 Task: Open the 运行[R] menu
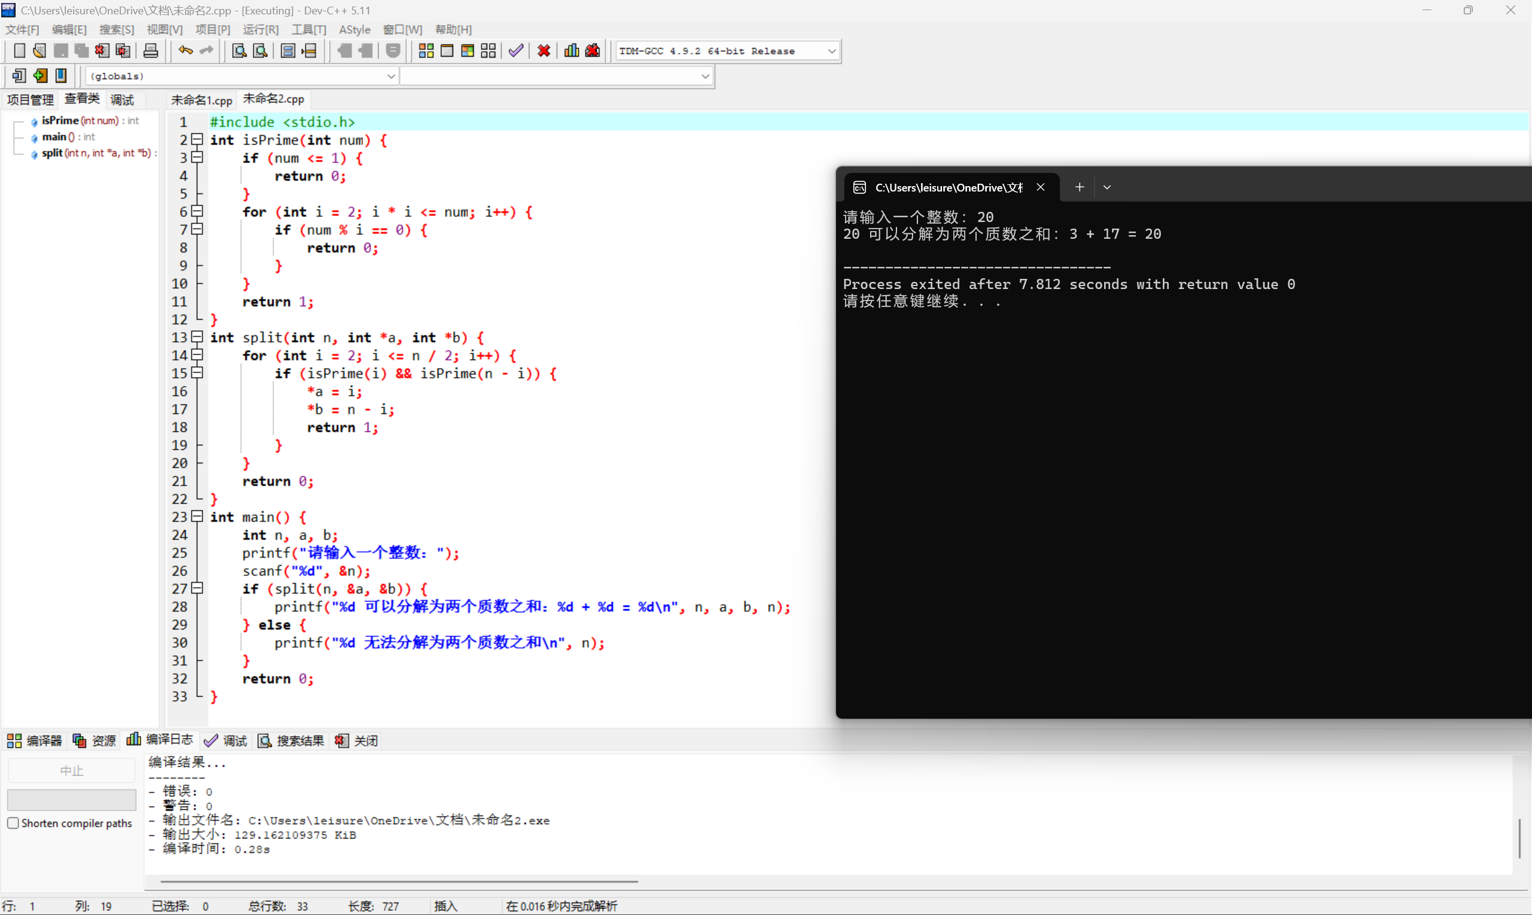coord(260,29)
